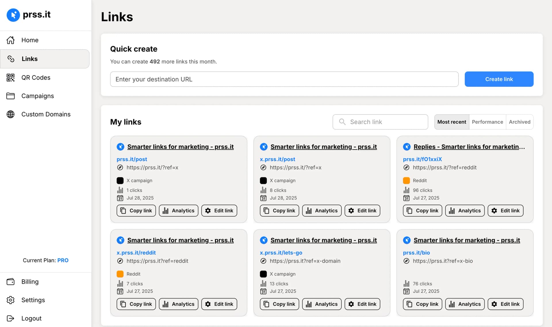Click orange Reddit swatch on x.prss.it/reddit card

(120, 274)
